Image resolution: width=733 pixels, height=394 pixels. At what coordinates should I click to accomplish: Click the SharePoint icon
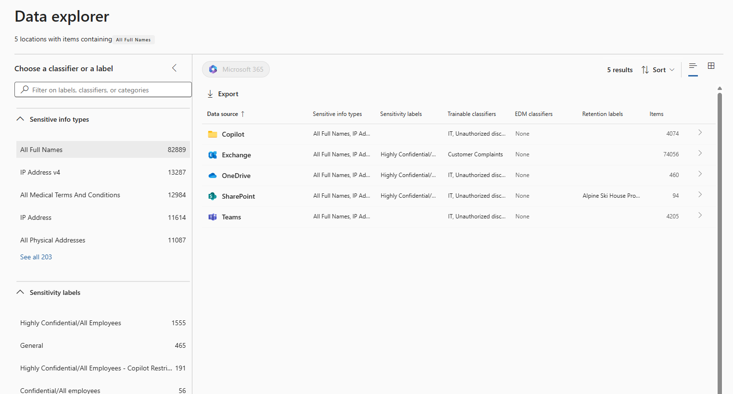point(212,196)
